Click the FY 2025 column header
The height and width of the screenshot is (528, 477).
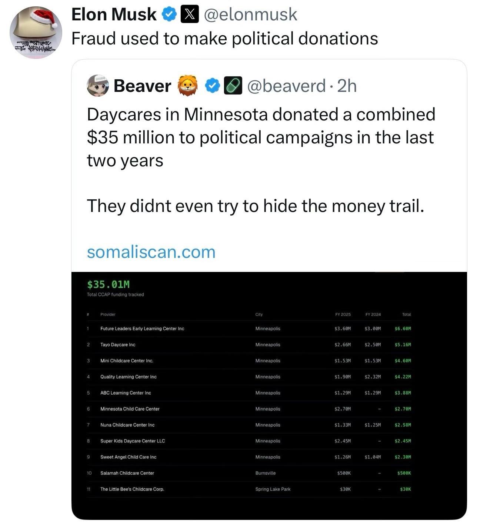[343, 315]
